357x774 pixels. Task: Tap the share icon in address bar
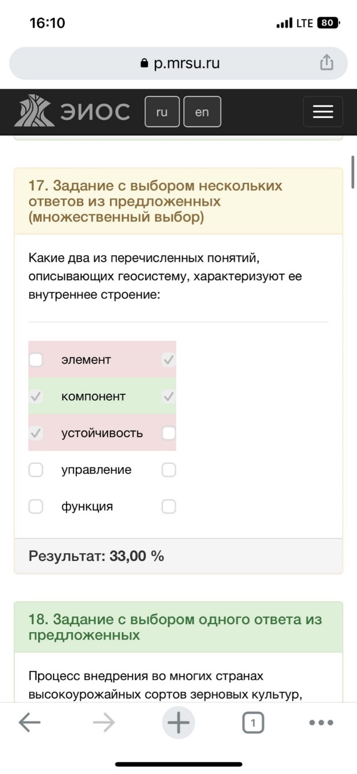[326, 63]
